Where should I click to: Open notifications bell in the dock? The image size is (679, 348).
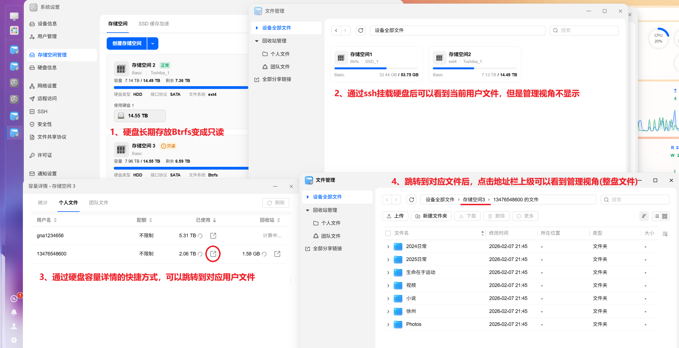[x=14, y=312]
